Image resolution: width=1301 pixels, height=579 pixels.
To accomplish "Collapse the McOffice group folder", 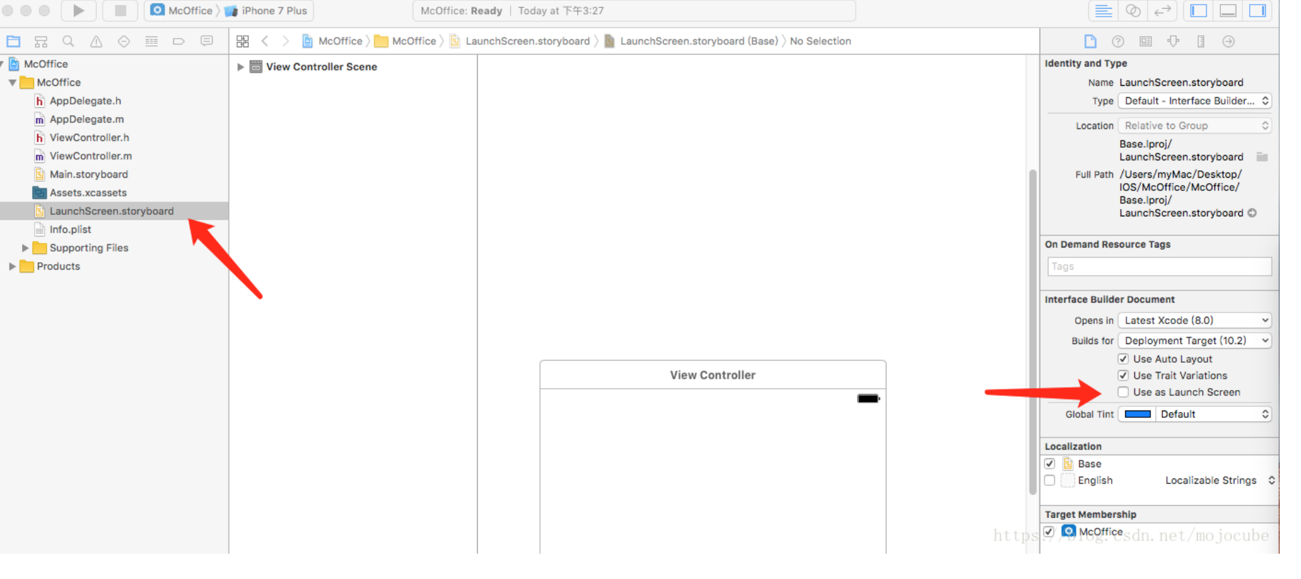I will (12, 83).
